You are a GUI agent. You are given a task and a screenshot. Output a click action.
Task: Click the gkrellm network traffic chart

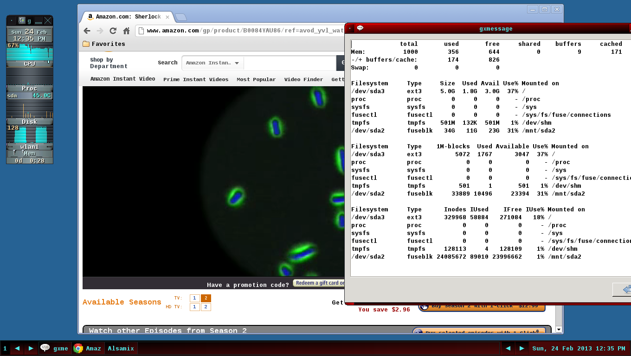[x=29, y=134]
